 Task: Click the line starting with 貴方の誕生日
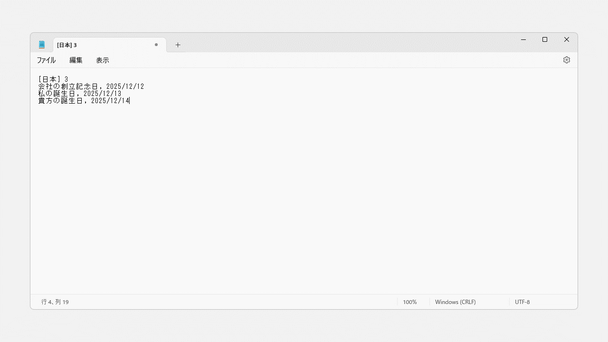click(x=83, y=101)
